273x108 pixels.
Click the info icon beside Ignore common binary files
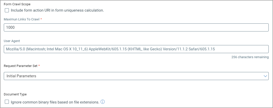103,102
